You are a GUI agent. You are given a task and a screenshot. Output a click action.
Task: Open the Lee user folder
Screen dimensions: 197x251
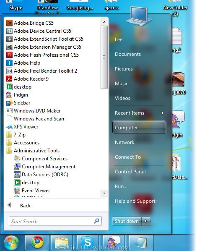[119, 39]
